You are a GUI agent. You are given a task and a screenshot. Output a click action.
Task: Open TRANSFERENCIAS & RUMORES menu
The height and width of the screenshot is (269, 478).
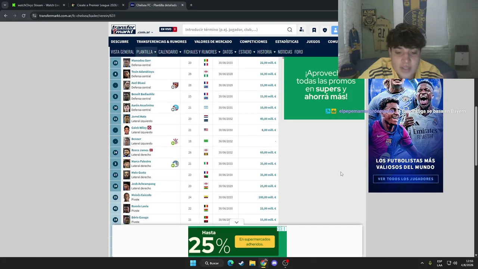161,41
